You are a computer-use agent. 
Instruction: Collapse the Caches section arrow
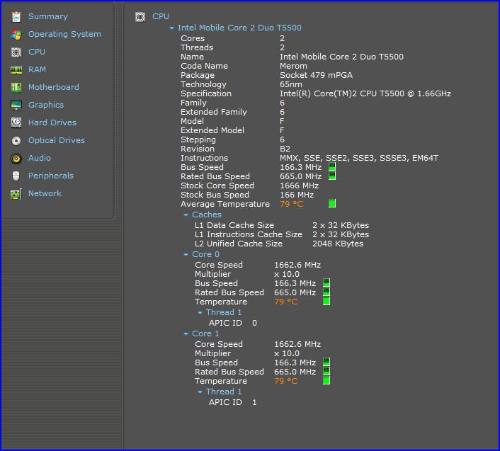pos(186,215)
